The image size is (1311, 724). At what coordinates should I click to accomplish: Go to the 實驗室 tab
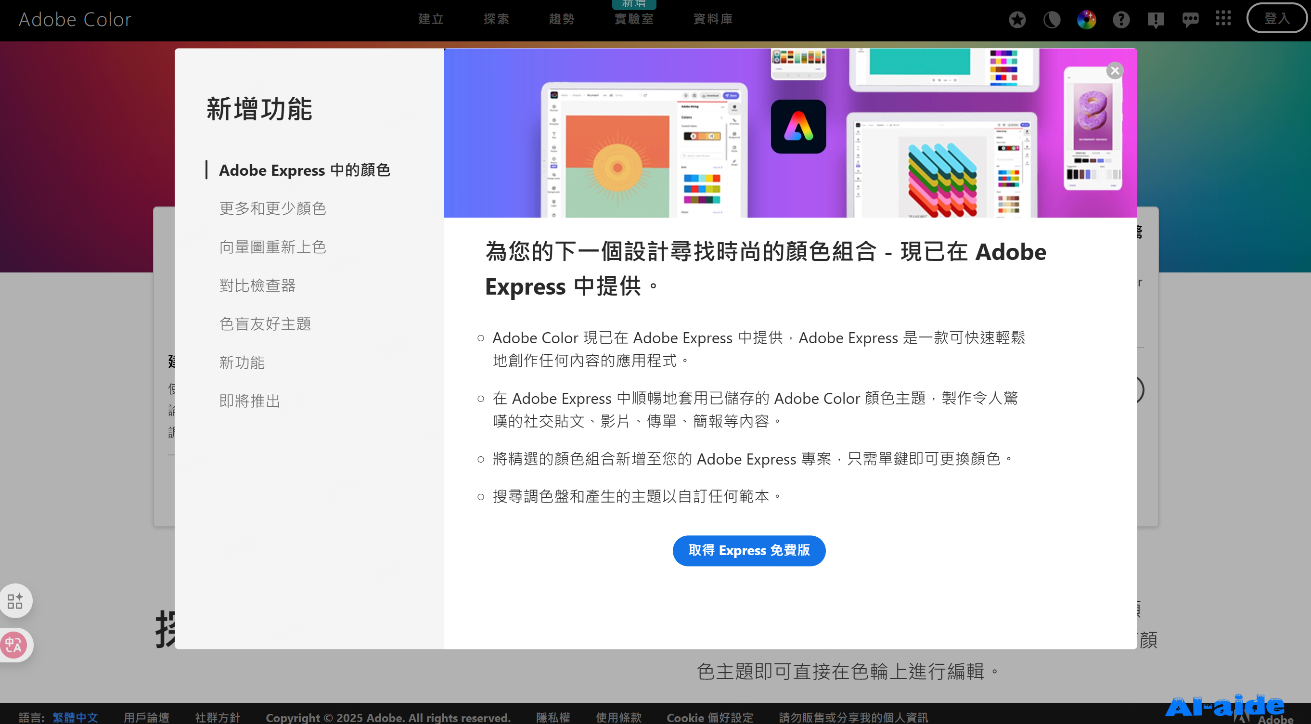click(634, 19)
